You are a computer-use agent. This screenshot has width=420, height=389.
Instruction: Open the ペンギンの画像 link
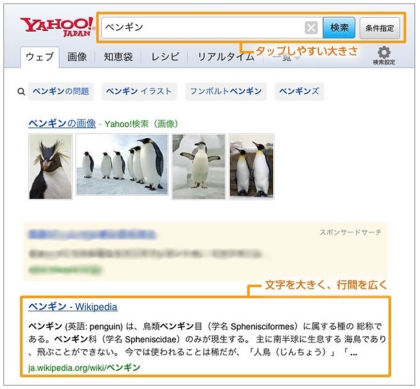click(x=62, y=124)
